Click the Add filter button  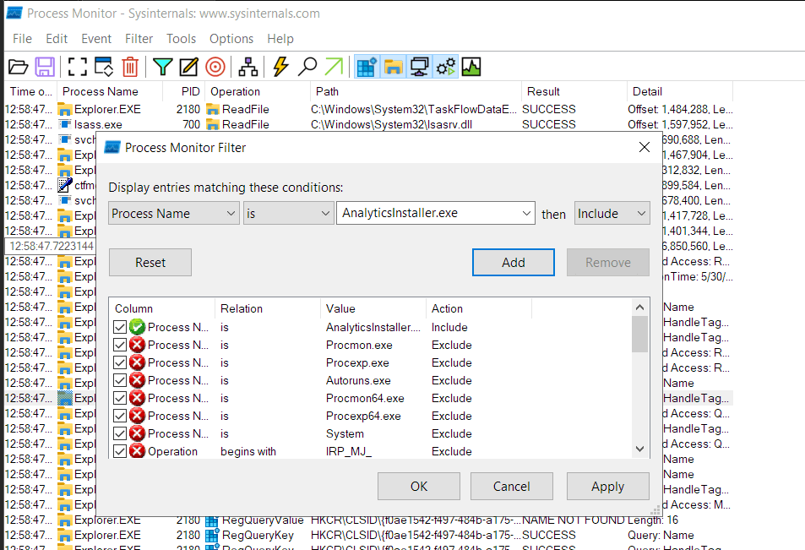[x=514, y=263]
